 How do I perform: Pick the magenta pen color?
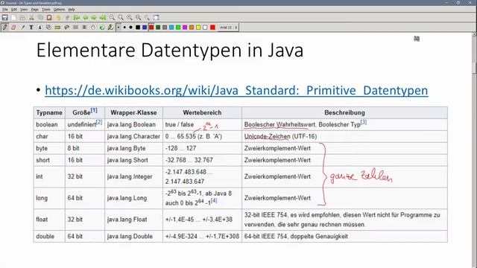click(185, 28)
